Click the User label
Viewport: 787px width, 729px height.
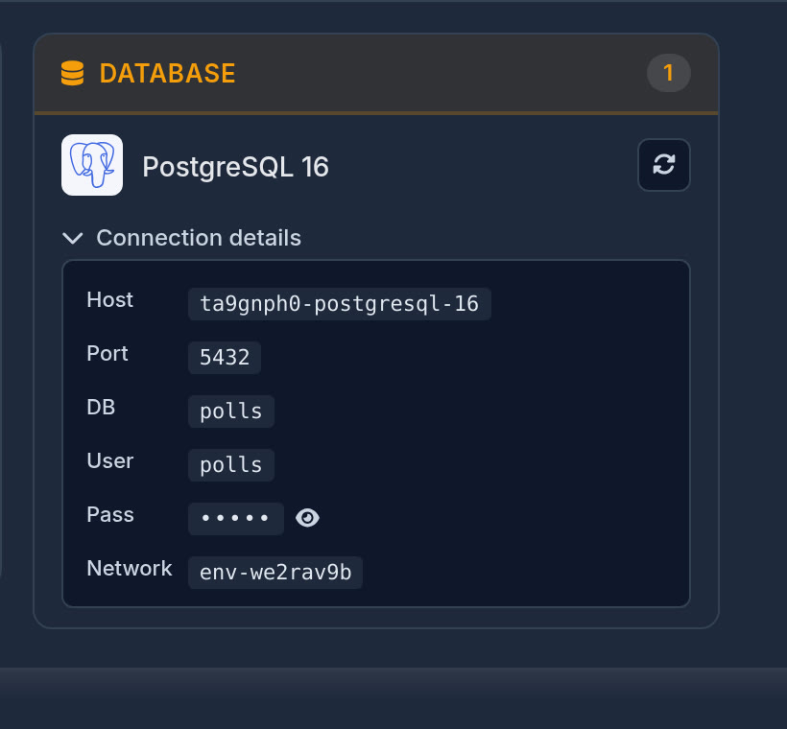point(110,461)
